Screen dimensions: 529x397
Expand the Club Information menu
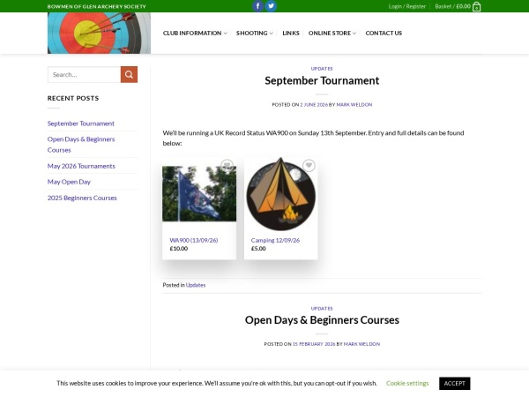[x=195, y=34]
